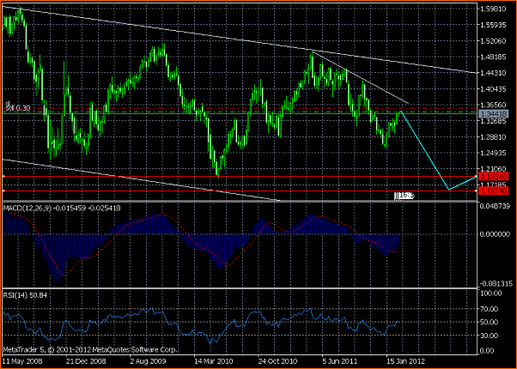Click the 15 Jan 2012 date label
The width and height of the screenshot is (517, 369).
pyautogui.click(x=405, y=361)
